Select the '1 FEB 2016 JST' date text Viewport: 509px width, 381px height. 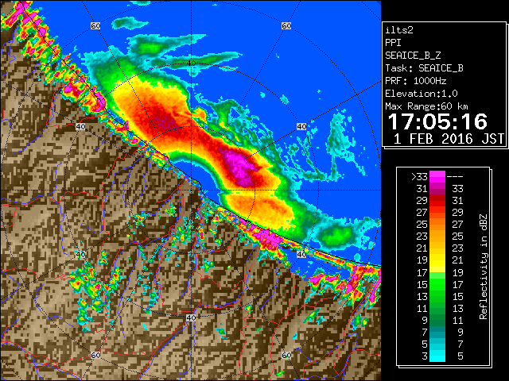click(x=449, y=139)
